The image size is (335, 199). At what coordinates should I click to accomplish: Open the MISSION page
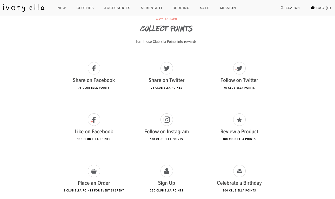(228, 8)
